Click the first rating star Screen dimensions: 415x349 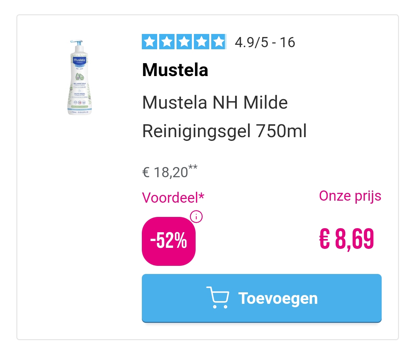149,42
